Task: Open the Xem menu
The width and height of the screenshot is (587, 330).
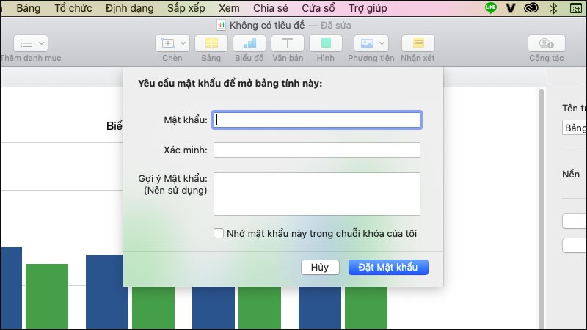Action: coord(229,8)
